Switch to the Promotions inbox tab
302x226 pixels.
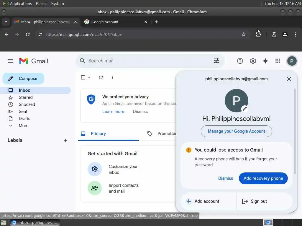pyautogui.click(x=161, y=134)
